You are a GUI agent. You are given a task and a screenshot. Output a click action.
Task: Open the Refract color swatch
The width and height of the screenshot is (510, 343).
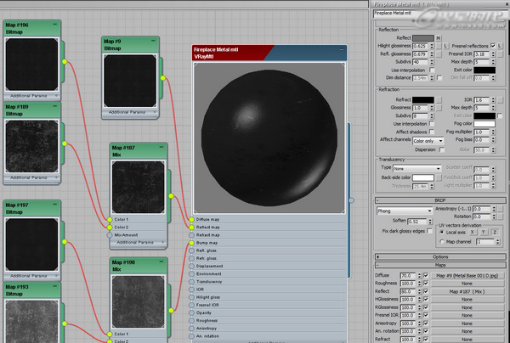click(422, 99)
